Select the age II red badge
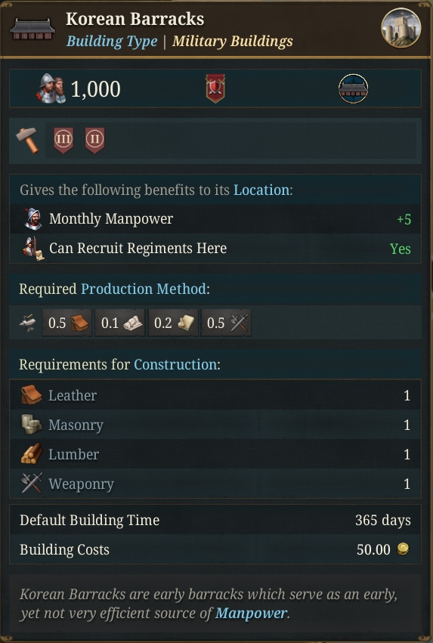The height and width of the screenshot is (643, 433). (x=94, y=141)
